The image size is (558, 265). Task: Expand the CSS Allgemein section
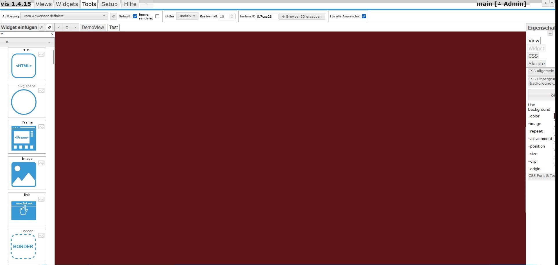pyautogui.click(x=541, y=71)
